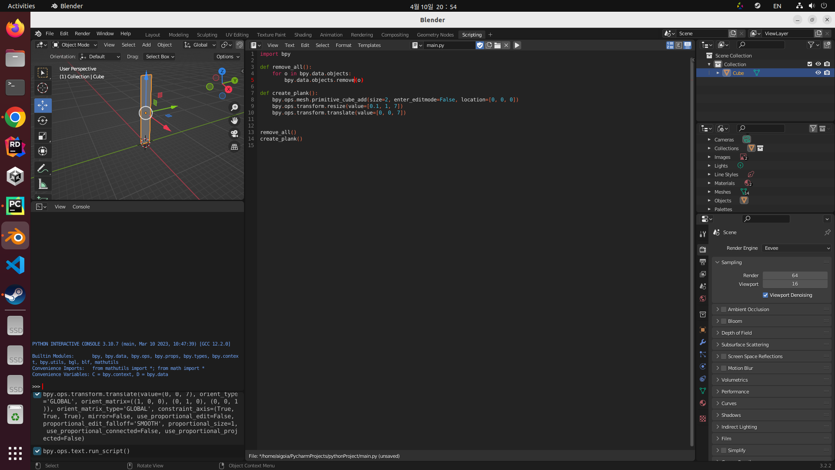Toggle line numbers display in text editor
This screenshot has height=470, width=835.
coord(670,45)
